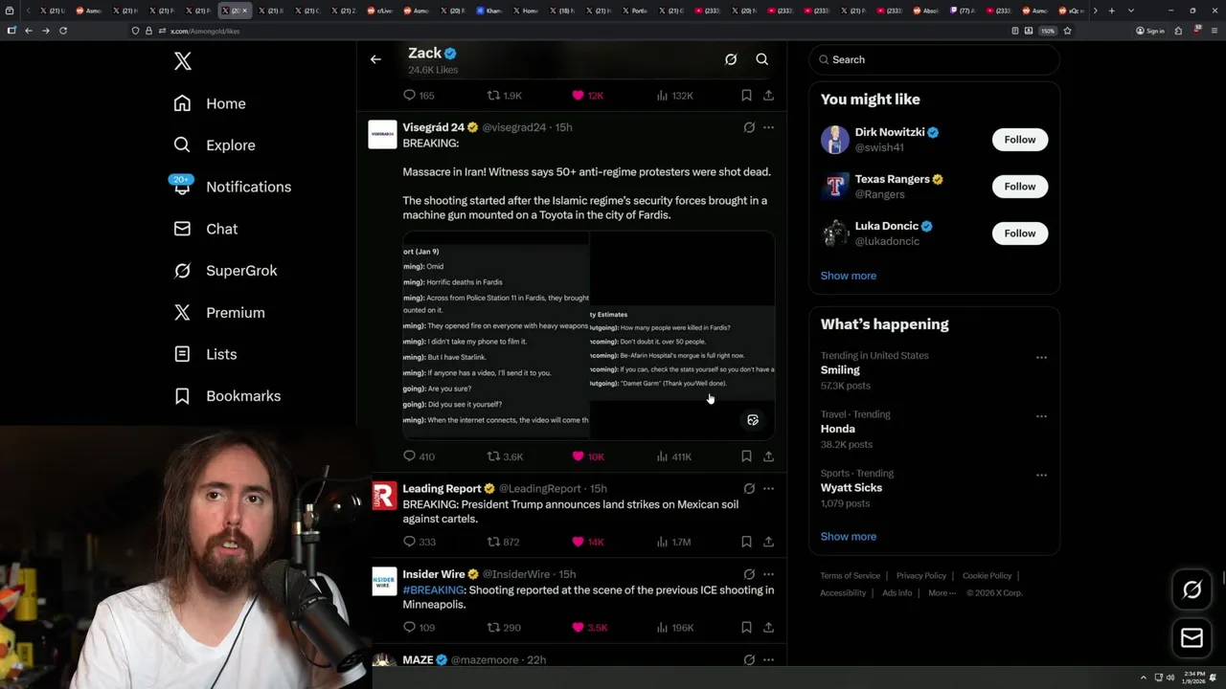Open floating Grok button
The height and width of the screenshot is (689, 1226).
pos(1192,589)
